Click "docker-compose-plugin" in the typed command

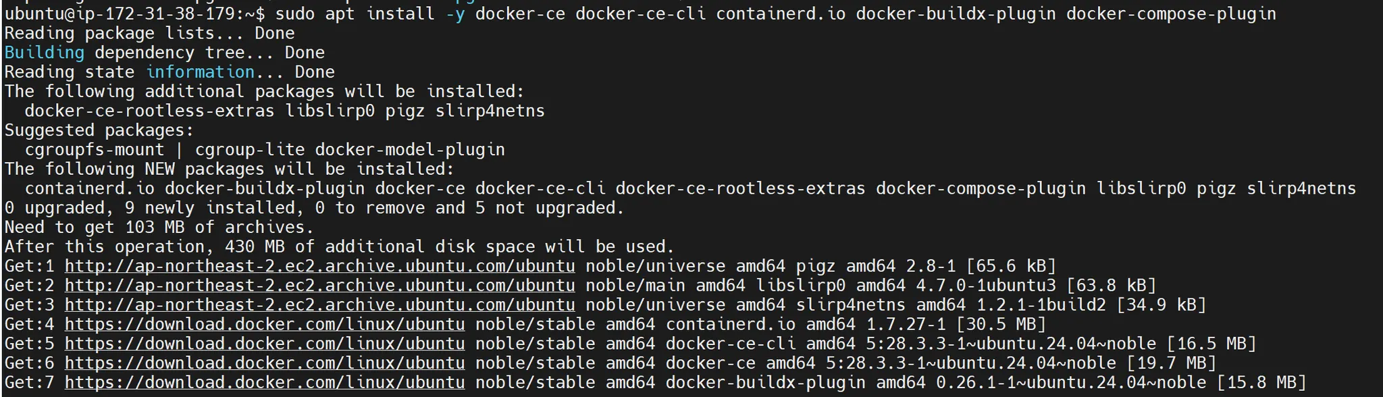pyautogui.click(x=1171, y=14)
